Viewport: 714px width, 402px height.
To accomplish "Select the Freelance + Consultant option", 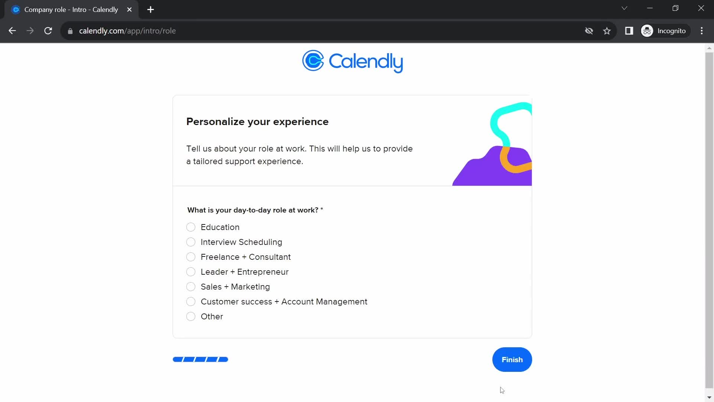I will pos(191,257).
